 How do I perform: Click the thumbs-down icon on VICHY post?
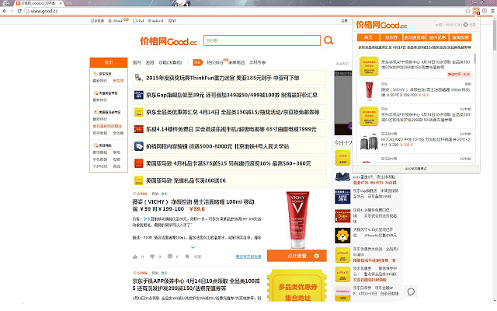pos(152,257)
